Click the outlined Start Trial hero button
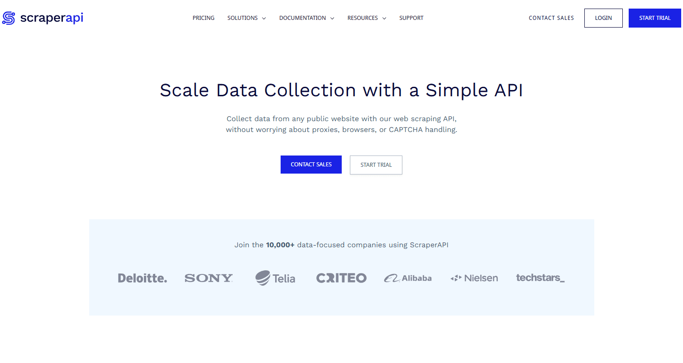Screen dimensions: 683x363 click(x=376, y=165)
